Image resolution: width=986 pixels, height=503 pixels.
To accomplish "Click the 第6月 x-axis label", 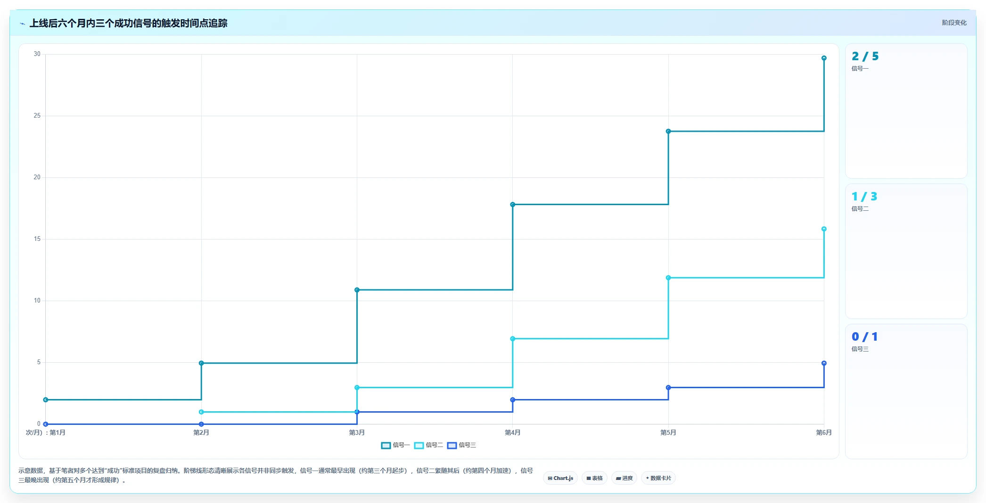I will [824, 433].
